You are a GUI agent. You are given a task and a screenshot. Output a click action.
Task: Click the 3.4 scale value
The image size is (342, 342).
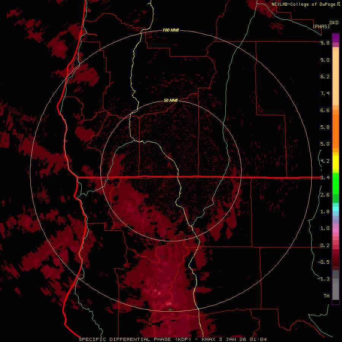coord(325,178)
